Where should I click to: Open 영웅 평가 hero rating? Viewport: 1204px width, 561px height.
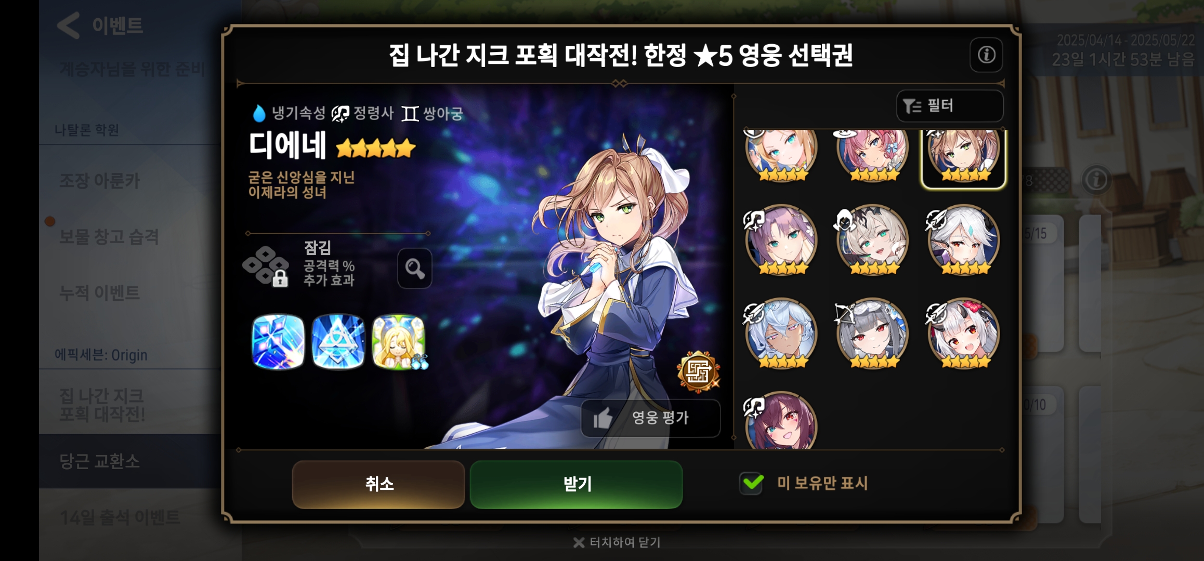650,418
